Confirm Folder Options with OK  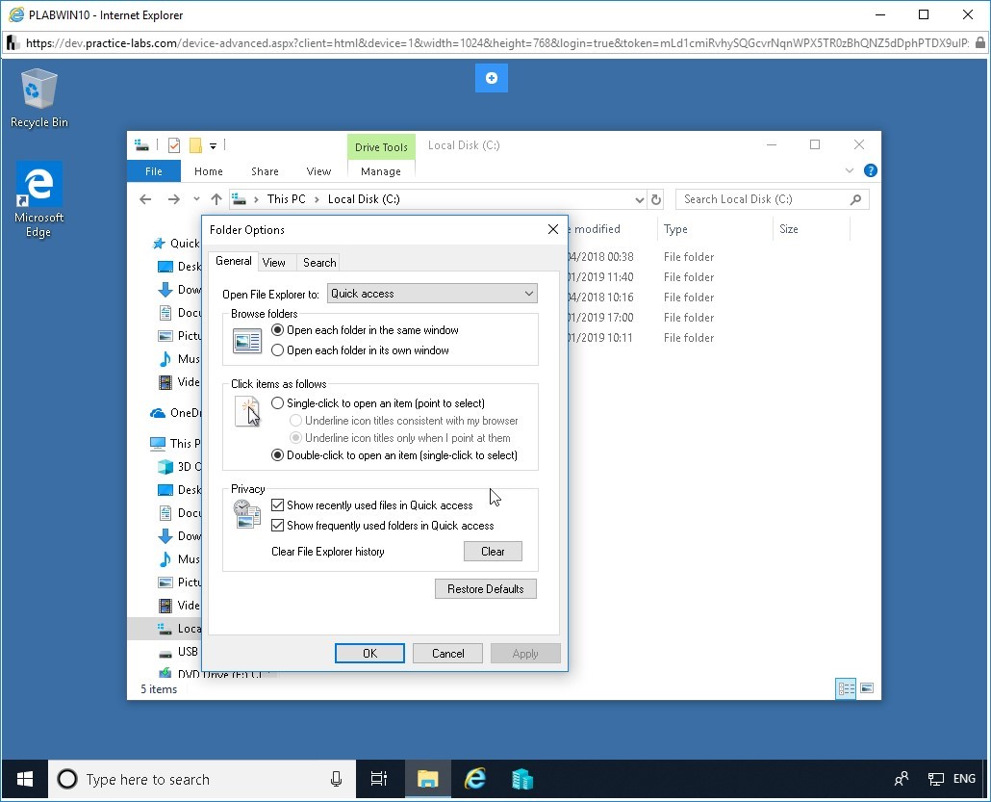pos(369,654)
